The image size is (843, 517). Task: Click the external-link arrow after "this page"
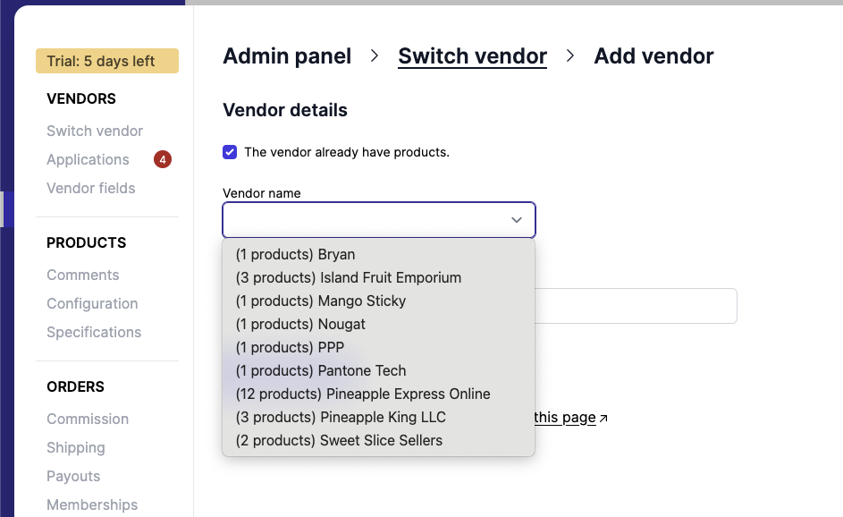[603, 417]
